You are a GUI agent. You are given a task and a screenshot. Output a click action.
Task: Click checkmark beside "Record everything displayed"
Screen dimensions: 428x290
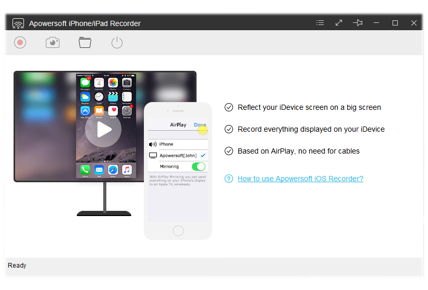(x=229, y=129)
